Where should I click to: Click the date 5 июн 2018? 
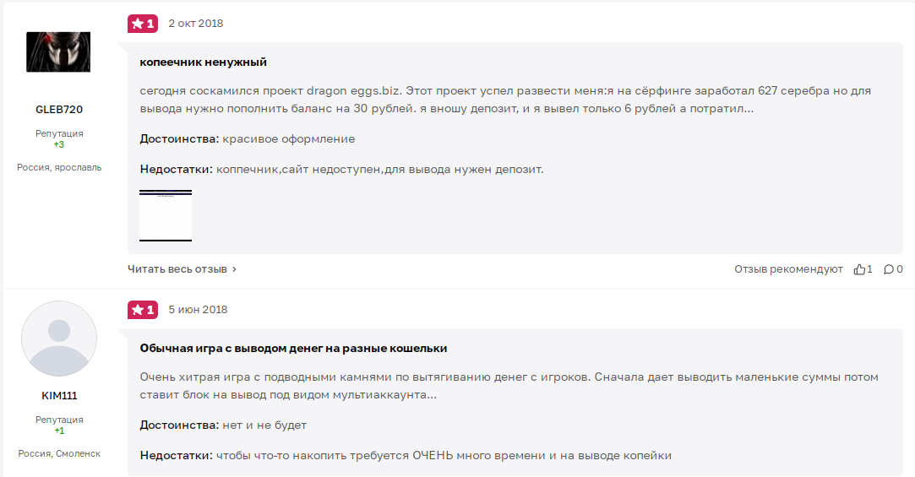coord(198,310)
